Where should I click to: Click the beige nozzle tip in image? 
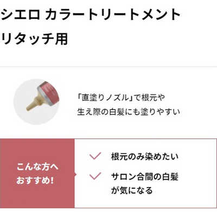point(32,105)
